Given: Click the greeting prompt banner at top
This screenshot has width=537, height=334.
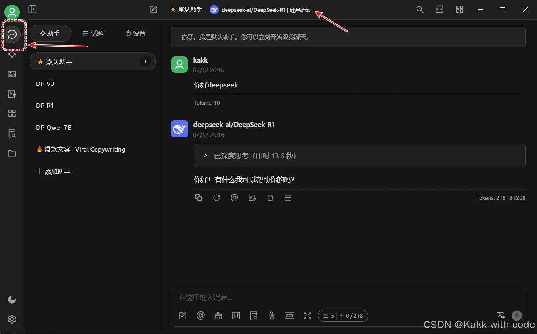Looking at the screenshot, I should tap(348, 37).
